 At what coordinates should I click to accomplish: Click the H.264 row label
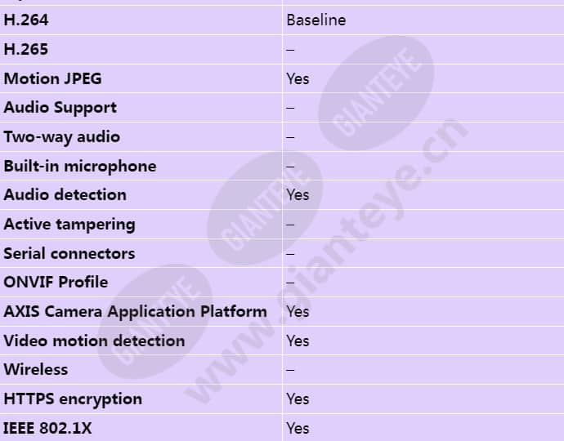[25, 20]
